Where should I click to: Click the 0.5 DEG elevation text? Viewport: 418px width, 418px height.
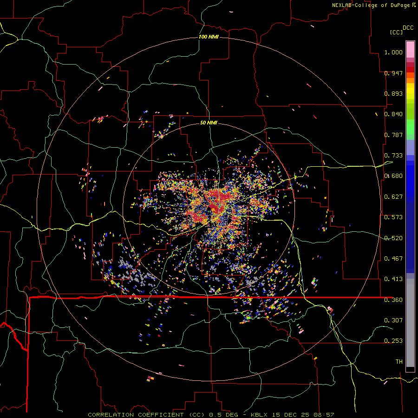coord(223,415)
